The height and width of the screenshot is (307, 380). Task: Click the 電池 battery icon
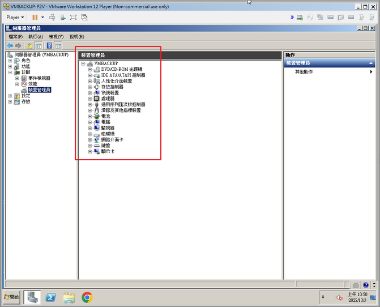click(x=97, y=116)
